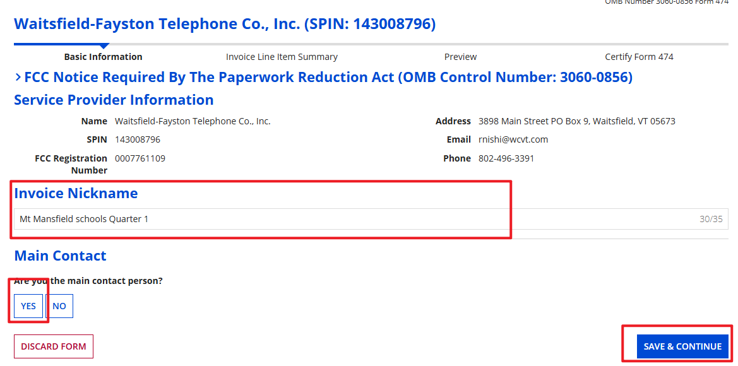Click the phone number 802-496-3391
This screenshot has height=366, width=738.
(506, 158)
